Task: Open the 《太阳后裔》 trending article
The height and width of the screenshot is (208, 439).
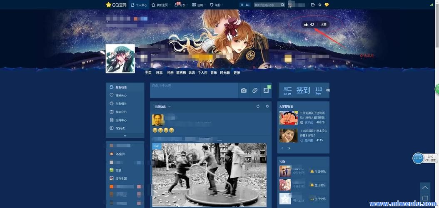Action: click(313, 133)
